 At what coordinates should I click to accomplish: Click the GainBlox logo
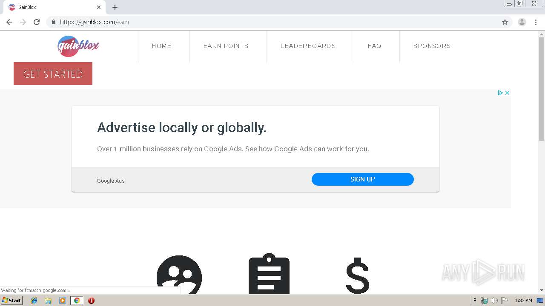coord(78,46)
